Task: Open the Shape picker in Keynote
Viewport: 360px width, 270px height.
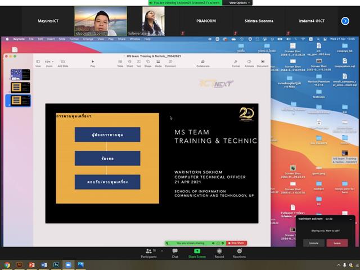Action: click(x=148, y=64)
